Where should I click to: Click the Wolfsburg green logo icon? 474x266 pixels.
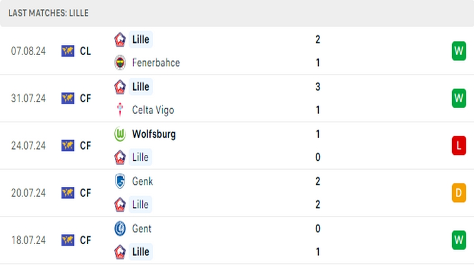(120, 134)
